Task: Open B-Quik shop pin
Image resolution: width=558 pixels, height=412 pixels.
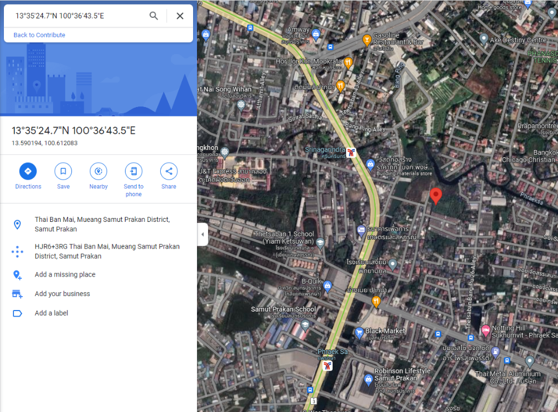Action: pyautogui.click(x=328, y=285)
